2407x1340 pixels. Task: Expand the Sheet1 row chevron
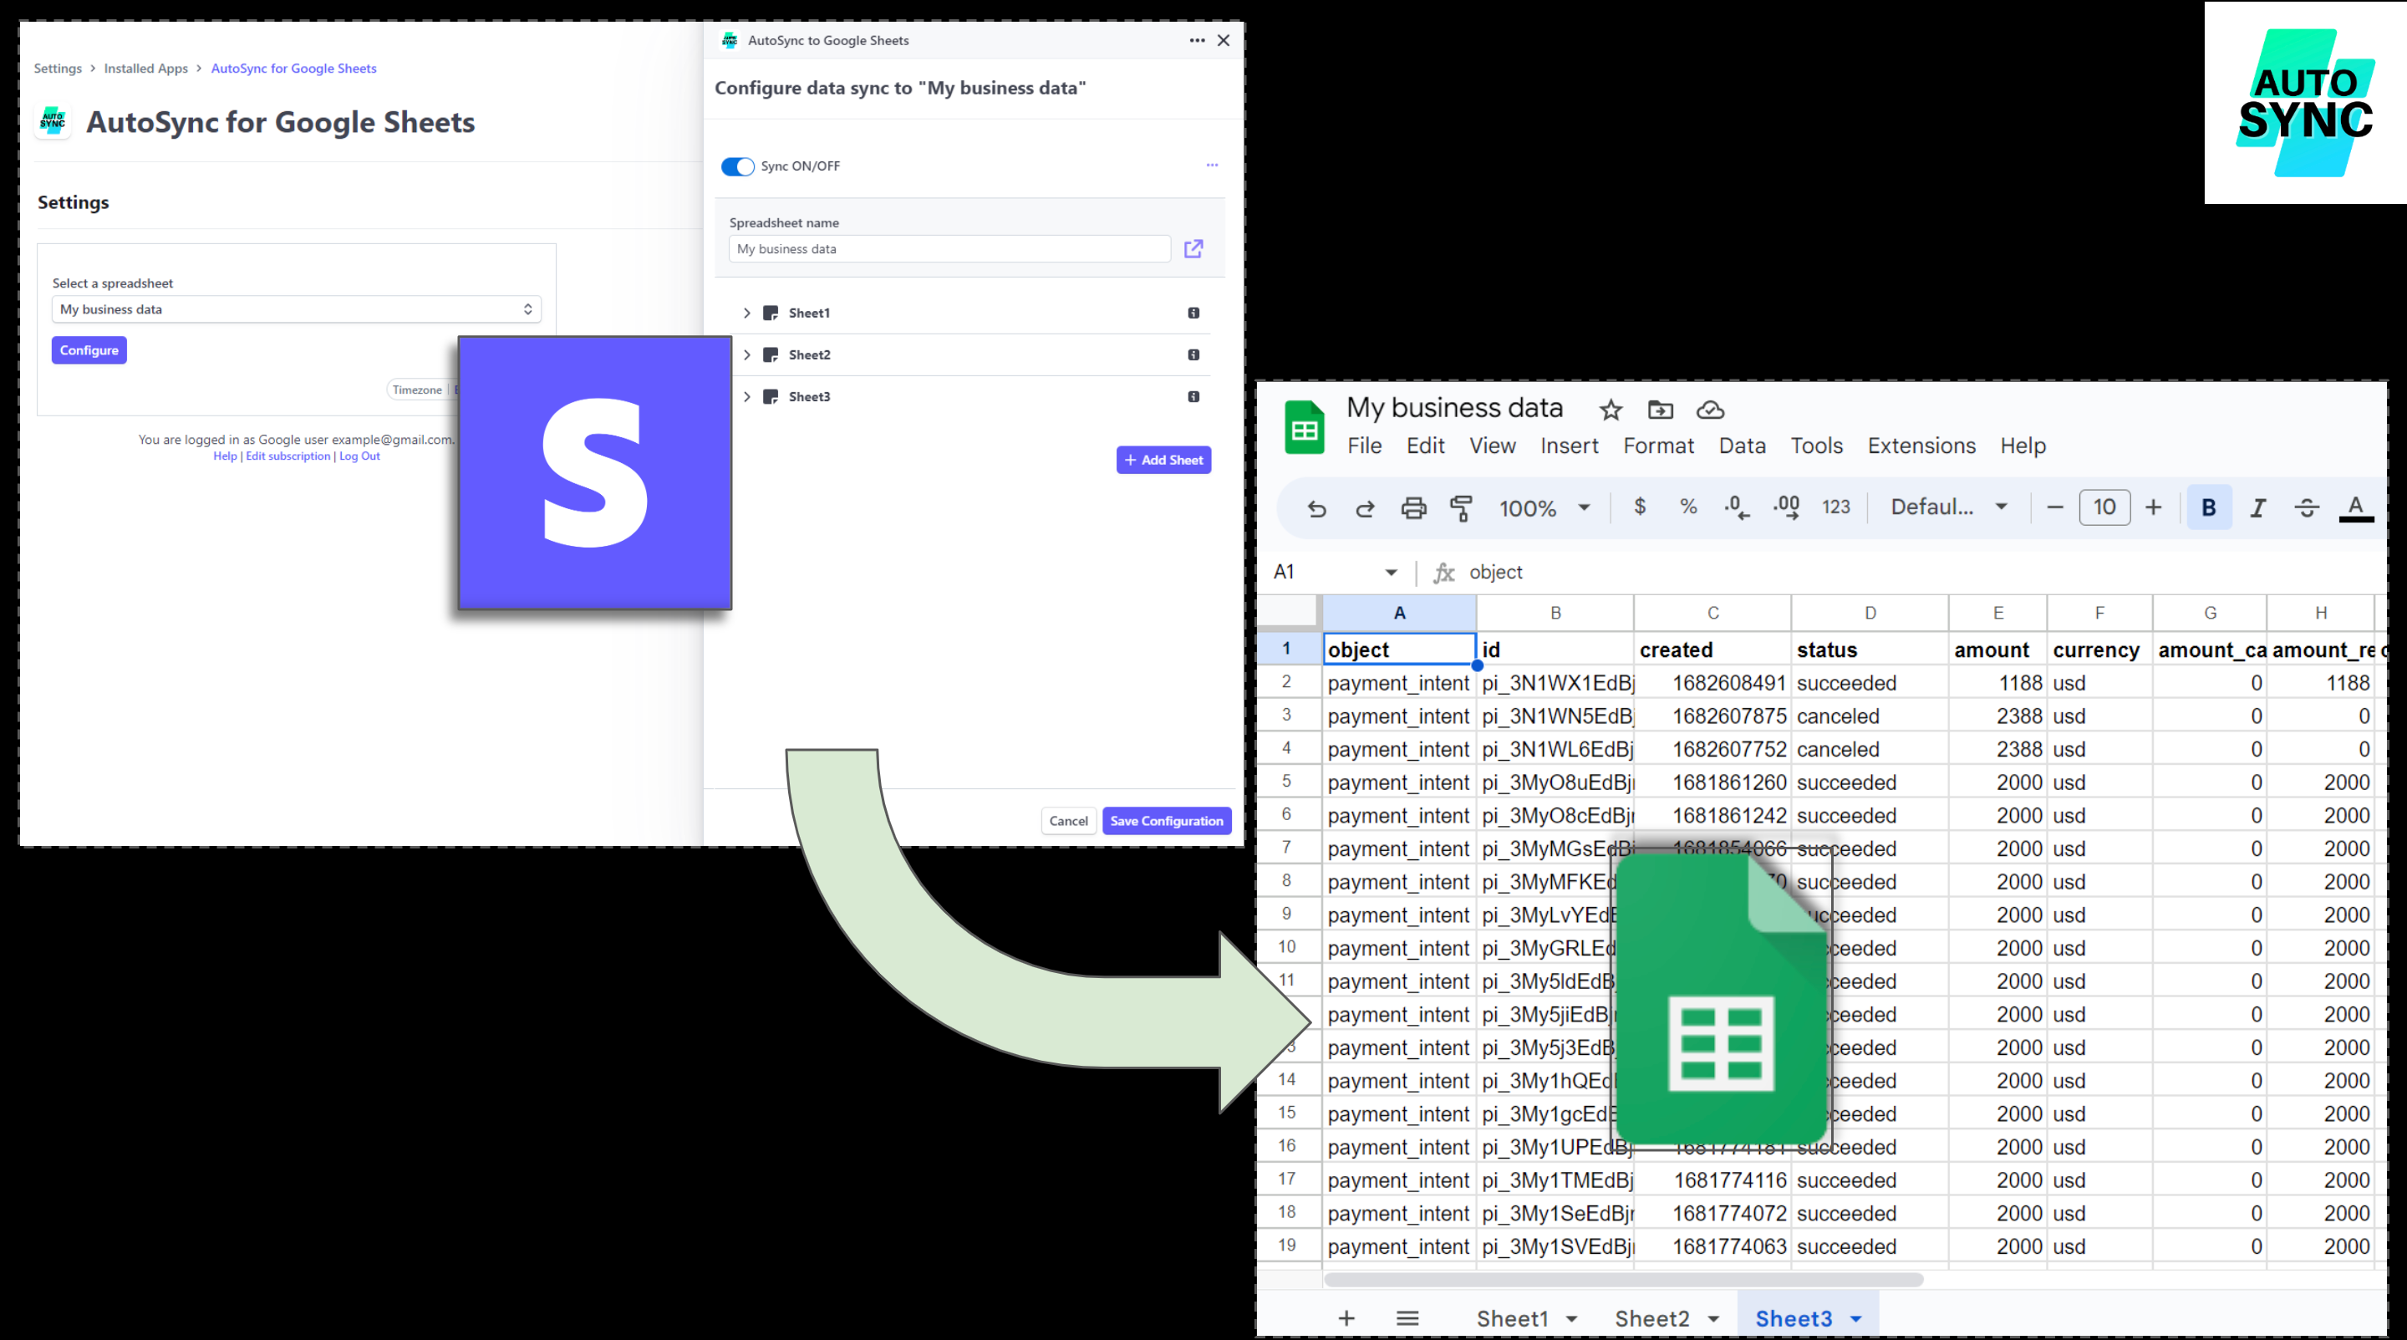pos(746,313)
